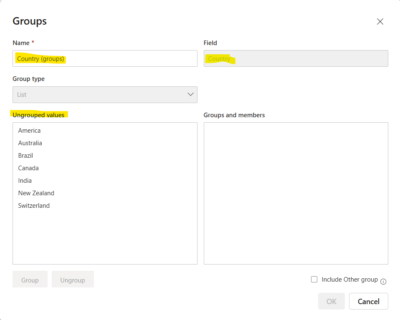
Task: Select New Zealand from Ungrouped values
Action: tap(36, 193)
